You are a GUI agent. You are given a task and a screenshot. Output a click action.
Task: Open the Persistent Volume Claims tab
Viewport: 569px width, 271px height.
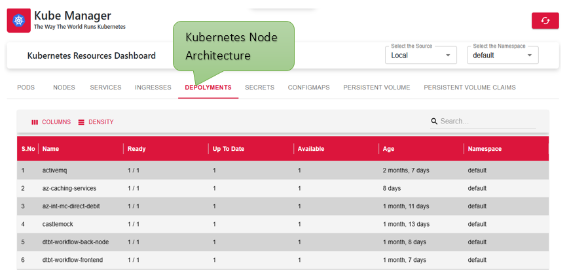click(x=469, y=88)
